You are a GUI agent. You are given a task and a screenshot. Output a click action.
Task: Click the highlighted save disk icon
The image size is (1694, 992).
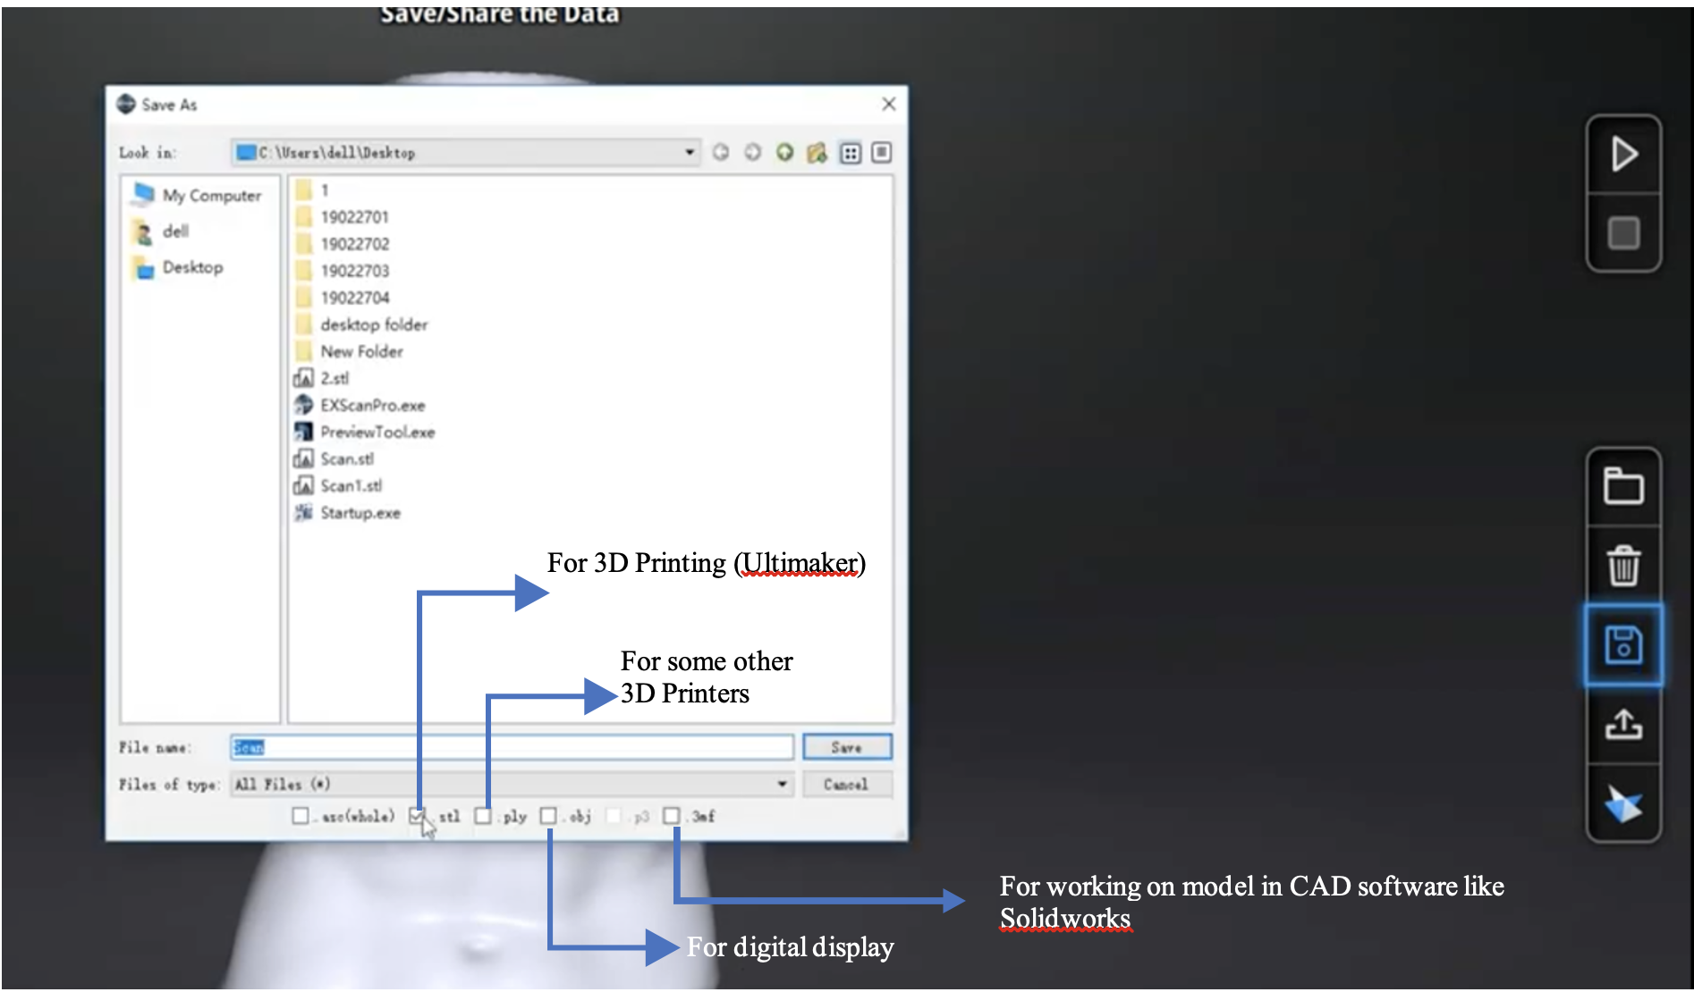coord(1623,644)
